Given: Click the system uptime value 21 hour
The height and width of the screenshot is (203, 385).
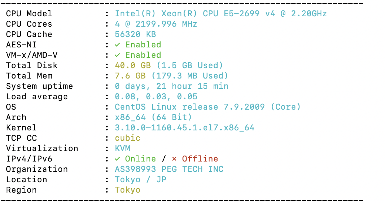Looking at the screenshot, I should (171, 86).
